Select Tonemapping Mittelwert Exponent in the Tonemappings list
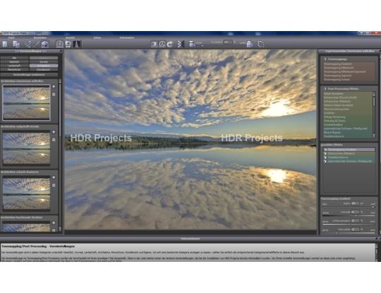This screenshot has height=293, width=381. click(x=344, y=72)
